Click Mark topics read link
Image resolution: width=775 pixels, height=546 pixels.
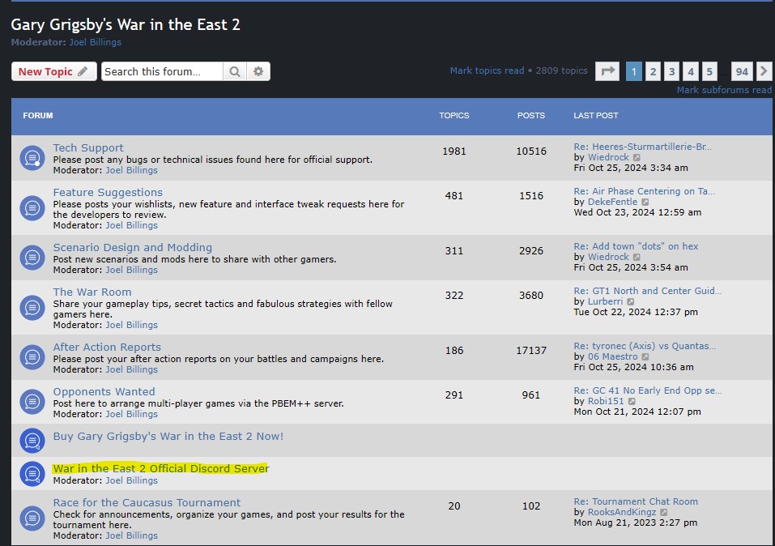point(487,70)
